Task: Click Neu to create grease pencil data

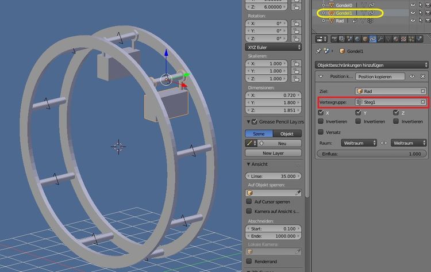Action: point(279,143)
